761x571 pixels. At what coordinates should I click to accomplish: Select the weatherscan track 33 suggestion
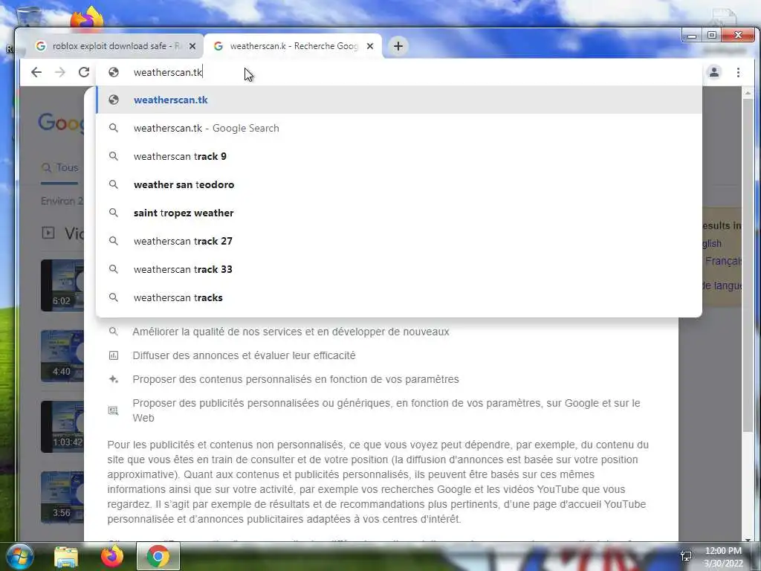399,269
